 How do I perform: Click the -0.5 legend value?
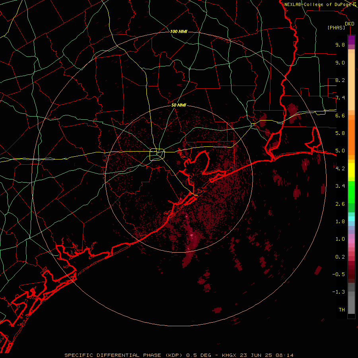point(339,274)
